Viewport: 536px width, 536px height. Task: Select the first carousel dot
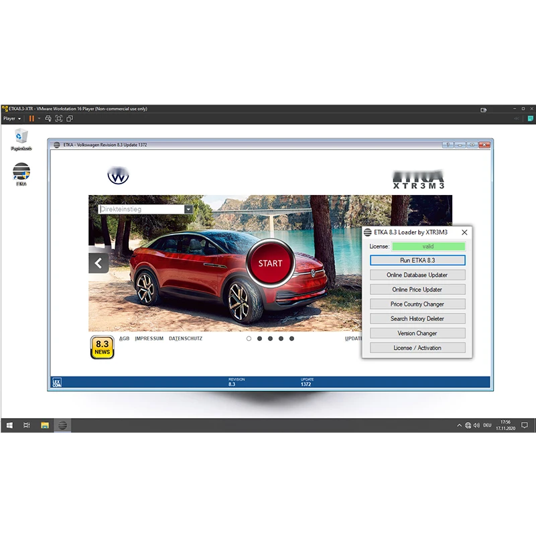(x=249, y=338)
